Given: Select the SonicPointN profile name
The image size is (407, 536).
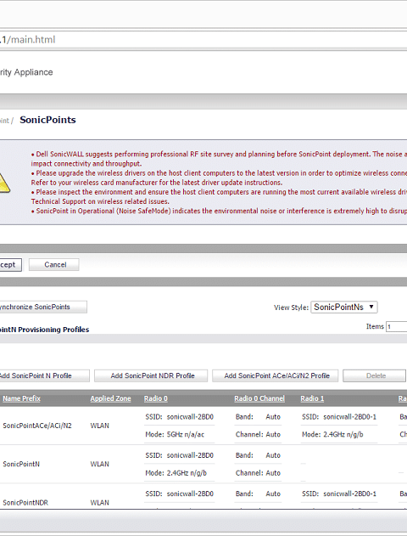Looking at the screenshot, I should (21, 464).
